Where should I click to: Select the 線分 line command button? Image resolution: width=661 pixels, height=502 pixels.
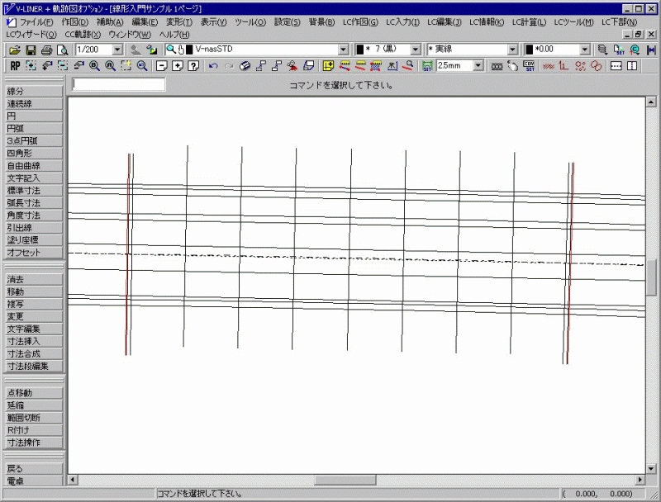(33, 92)
